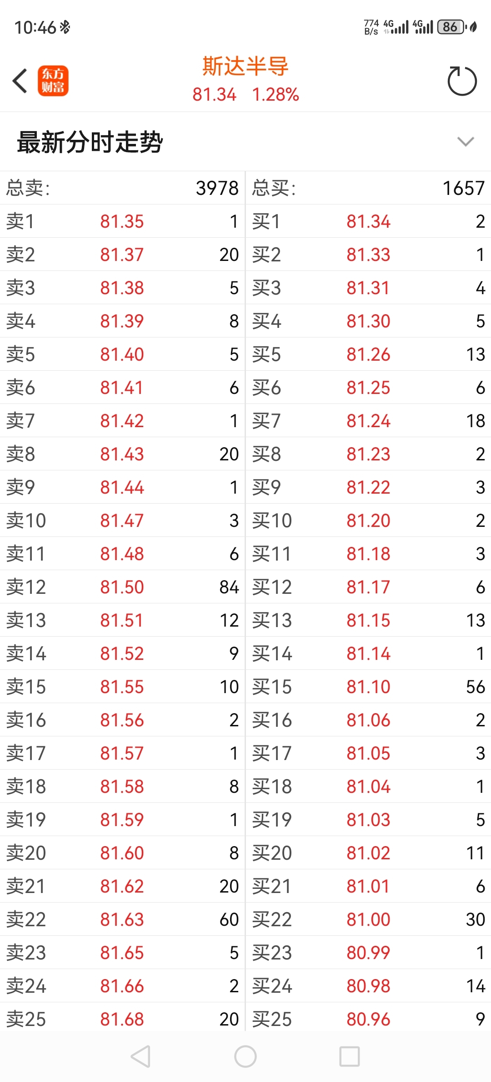
Task: Select the 卖22 row at 81.63
Action: 122,919
